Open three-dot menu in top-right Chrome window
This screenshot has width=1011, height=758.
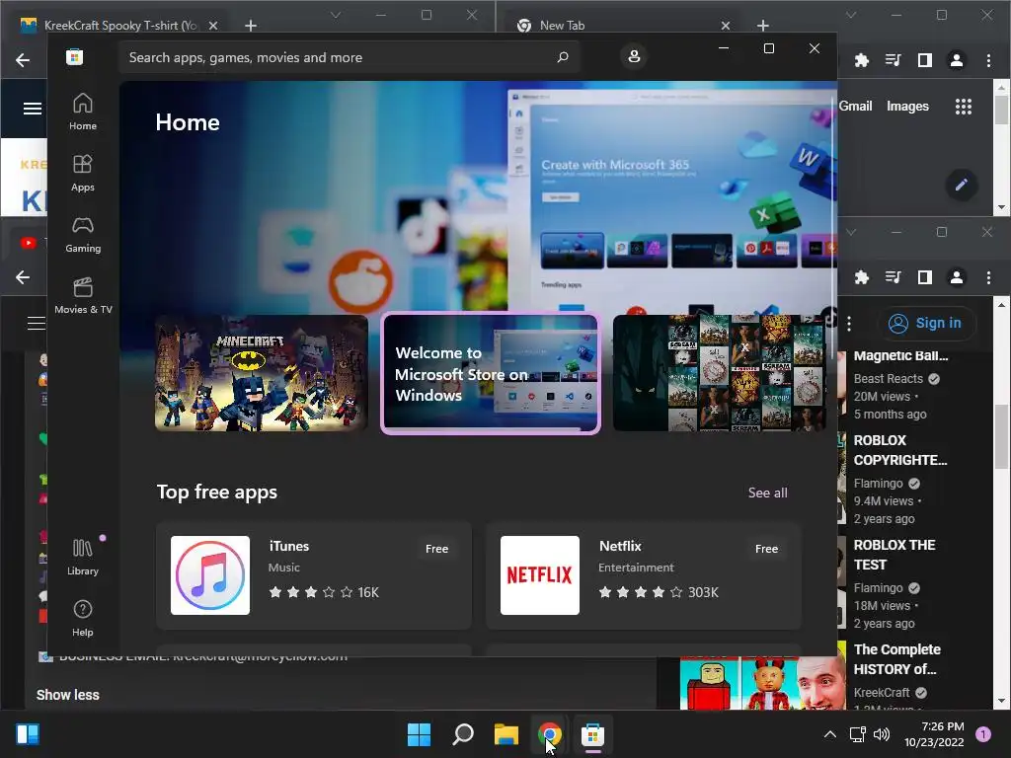[x=988, y=60]
